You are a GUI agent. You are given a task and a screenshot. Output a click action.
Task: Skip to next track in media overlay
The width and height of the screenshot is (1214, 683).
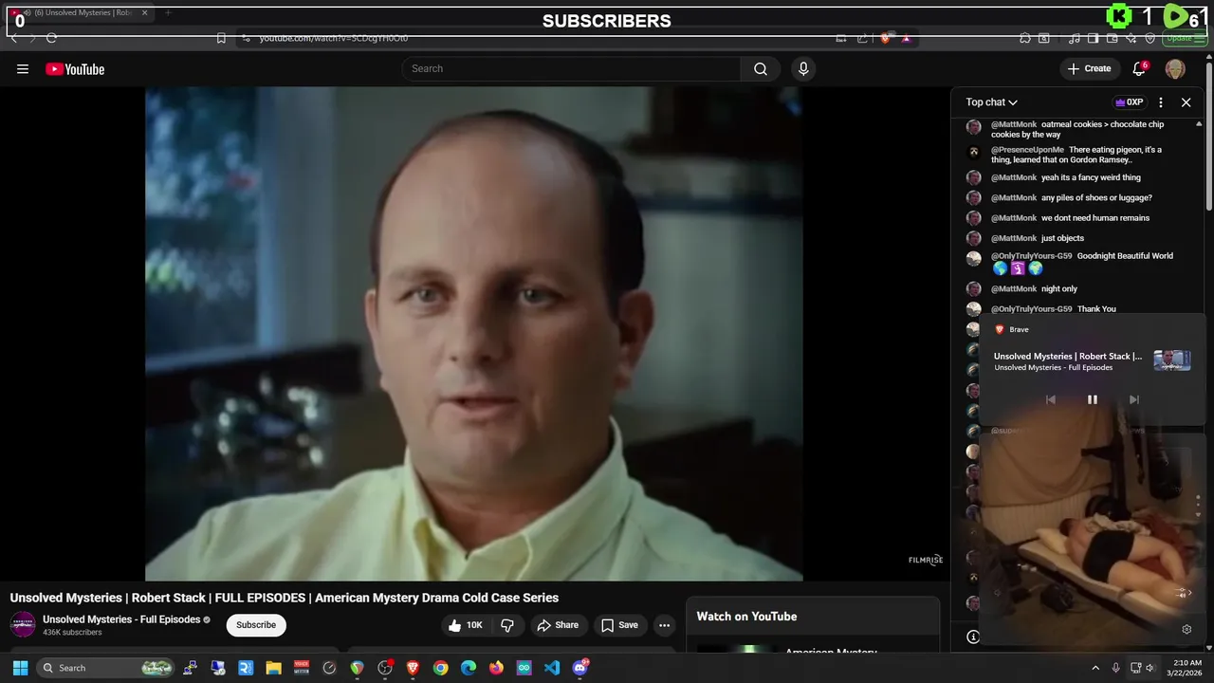[1133, 399]
